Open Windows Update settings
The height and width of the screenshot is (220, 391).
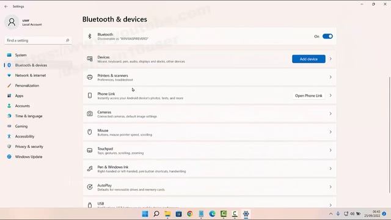coord(37,156)
